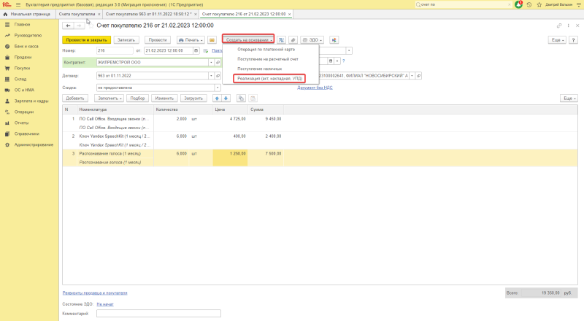Open the Контрагент card link icon
This screenshot has height=321, width=584.
click(218, 63)
